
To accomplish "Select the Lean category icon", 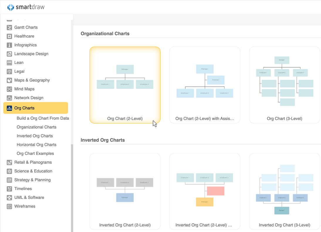I will (x=9, y=62).
